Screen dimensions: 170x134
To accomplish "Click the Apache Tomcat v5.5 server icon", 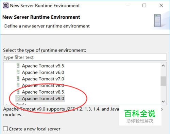I will click(x=18, y=65).
